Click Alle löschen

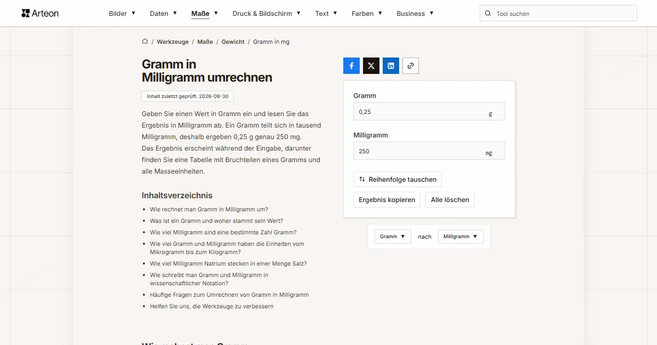pos(450,200)
